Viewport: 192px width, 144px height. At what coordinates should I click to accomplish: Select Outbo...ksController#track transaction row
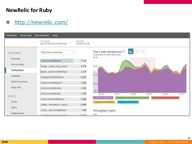click(x=63, y=110)
